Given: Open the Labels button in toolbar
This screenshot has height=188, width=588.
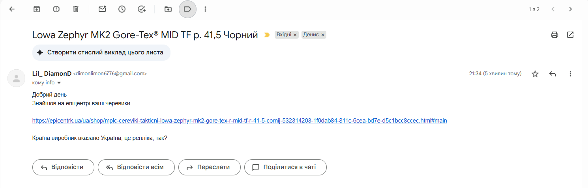Looking at the screenshot, I should [187, 9].
